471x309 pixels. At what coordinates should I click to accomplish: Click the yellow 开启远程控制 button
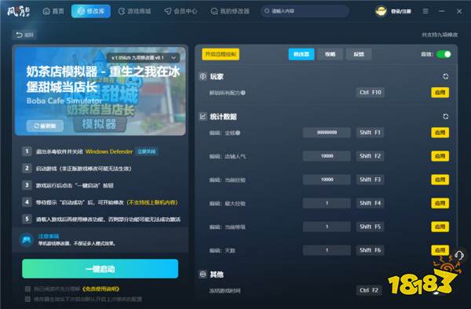coord(221,54)
